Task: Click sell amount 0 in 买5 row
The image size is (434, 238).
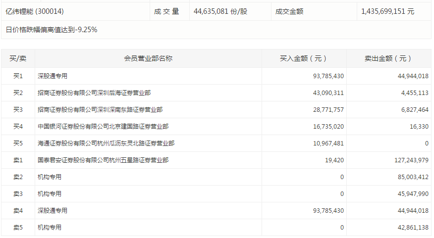Action: tap(427, 143)
